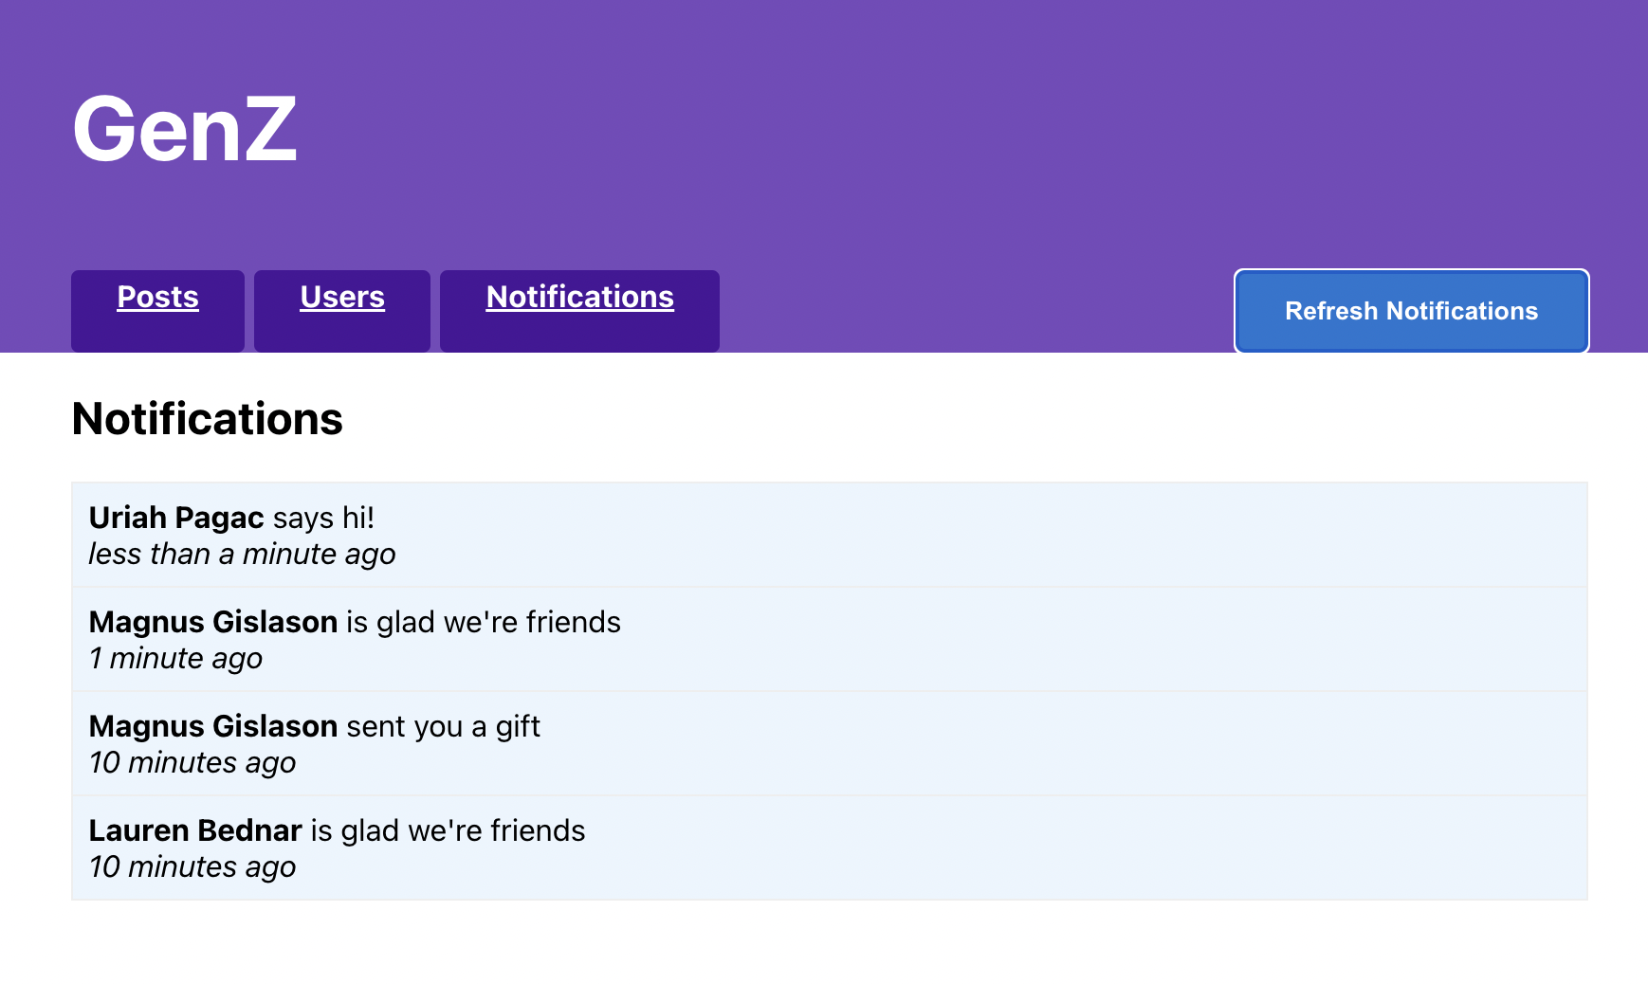Click the "sent you a gift" text
The image size is (1648, 984).
tap(443, 726)
